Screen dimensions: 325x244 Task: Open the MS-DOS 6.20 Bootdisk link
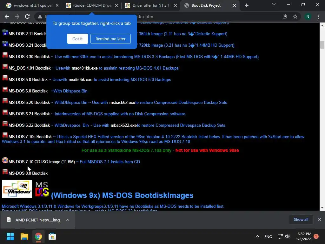[x=29, y=102]
